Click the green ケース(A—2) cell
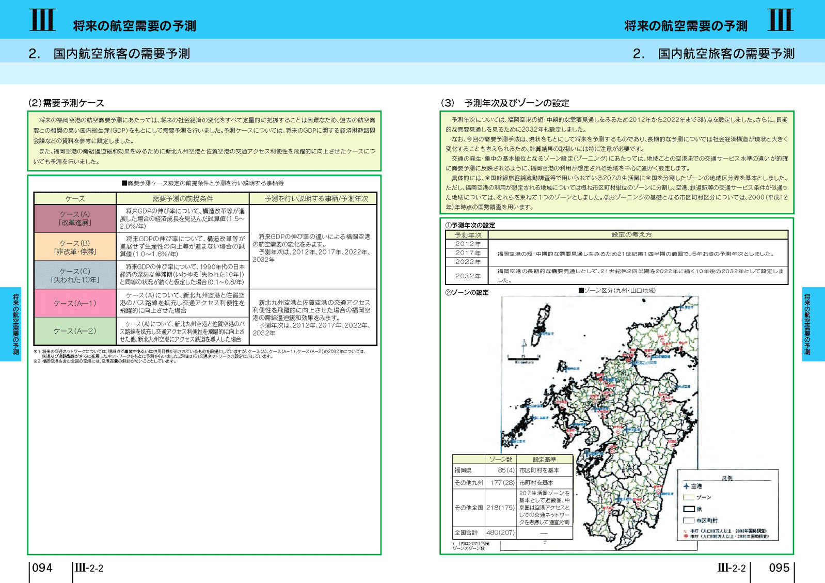 click(x=75, y=331)
